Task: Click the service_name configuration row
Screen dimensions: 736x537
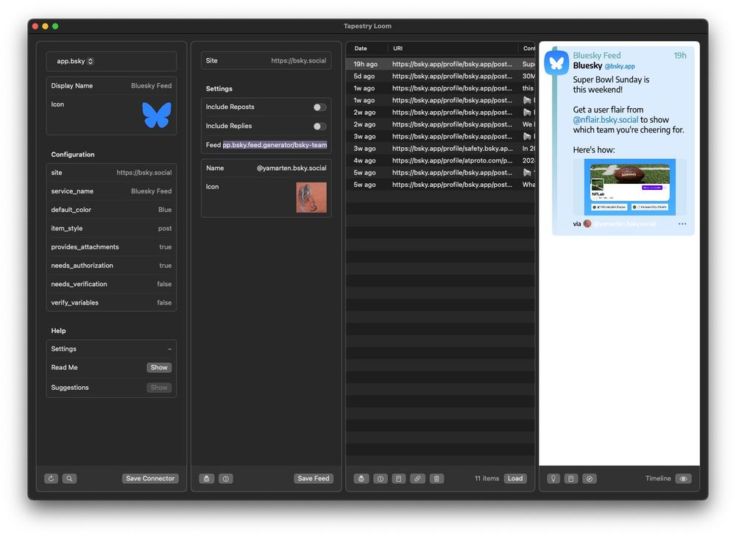Action: click(x=111, y=191)
